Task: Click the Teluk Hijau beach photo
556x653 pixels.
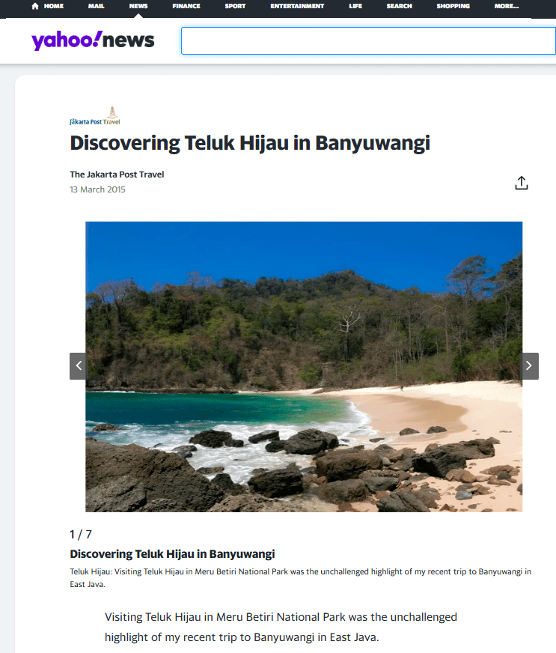Action: click(x=304, y=366)
